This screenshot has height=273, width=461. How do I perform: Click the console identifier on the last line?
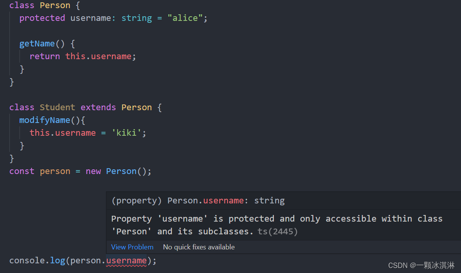click(x=27, y=261)
